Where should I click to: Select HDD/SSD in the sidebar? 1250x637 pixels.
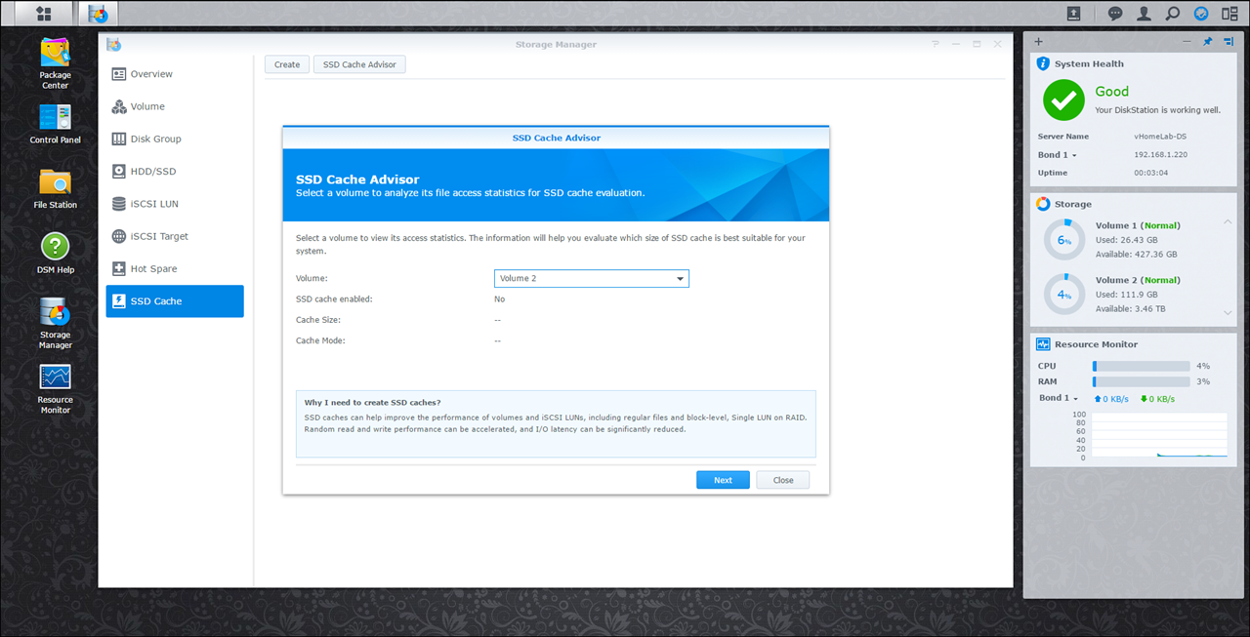(153, 172)
